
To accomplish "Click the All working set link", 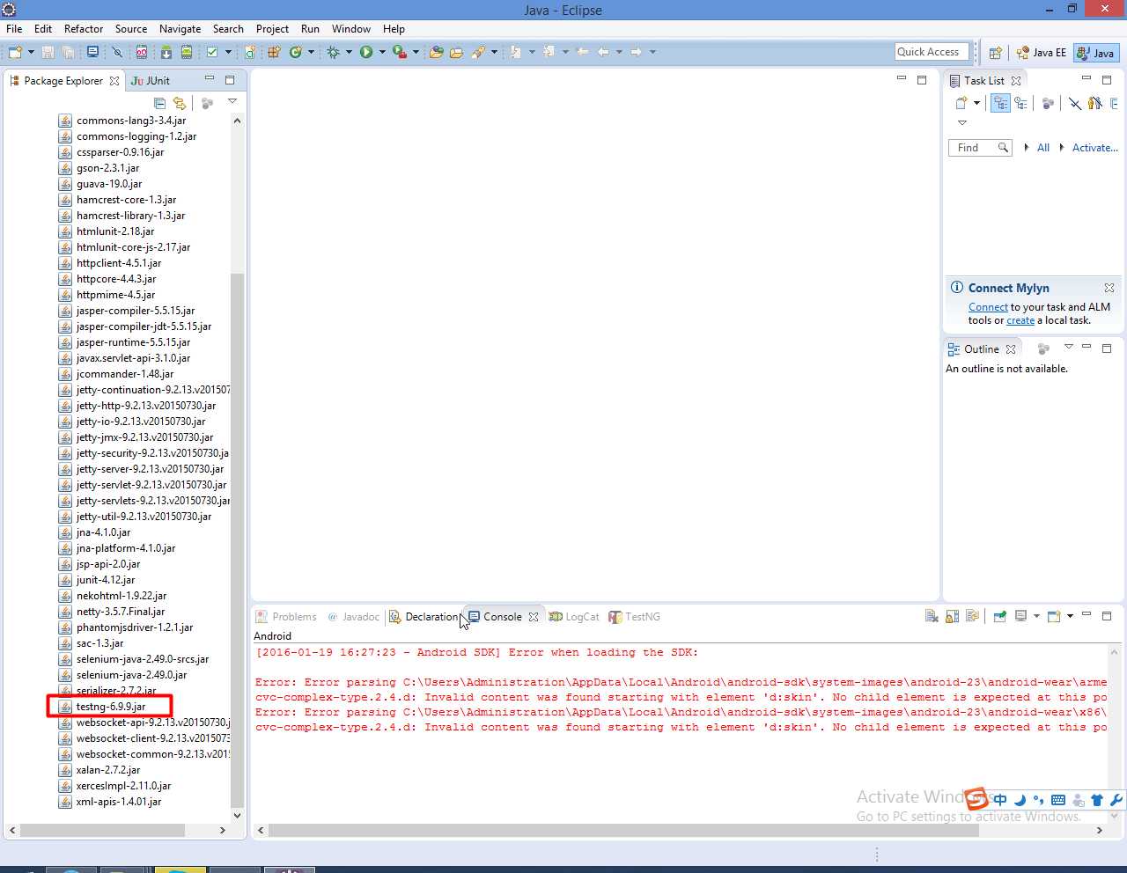I will pos(1043,148).
